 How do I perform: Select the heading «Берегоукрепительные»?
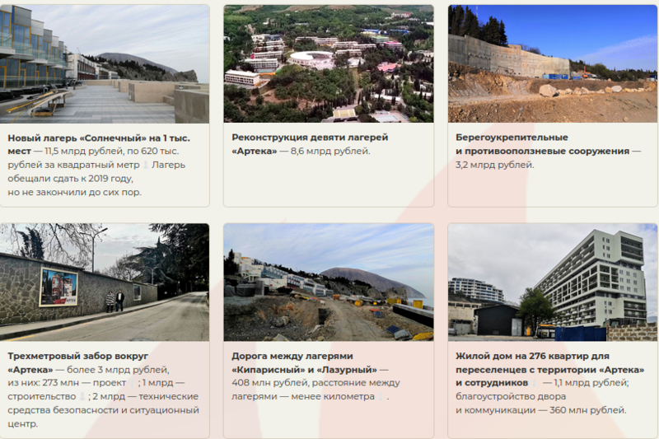point(512,138)
